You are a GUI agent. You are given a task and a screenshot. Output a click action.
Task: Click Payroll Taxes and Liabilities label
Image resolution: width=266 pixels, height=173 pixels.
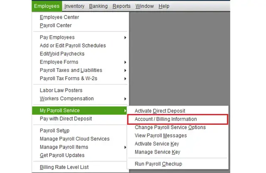point(71,70)
